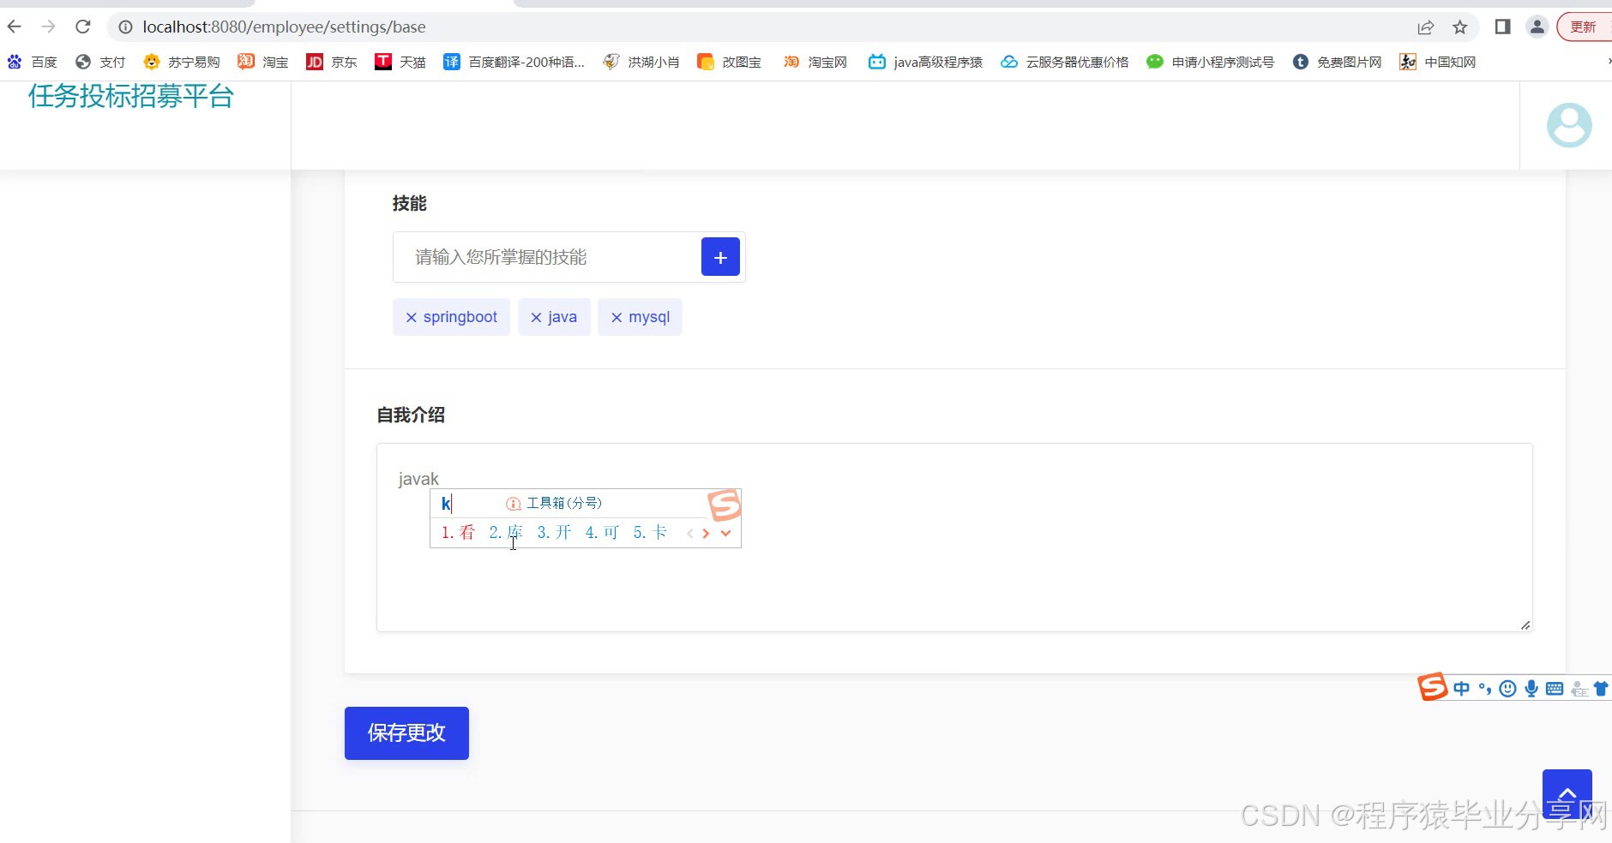Choose IME candidate 2 库
This screenshot has width=1612, height=843.
point(506,532)
